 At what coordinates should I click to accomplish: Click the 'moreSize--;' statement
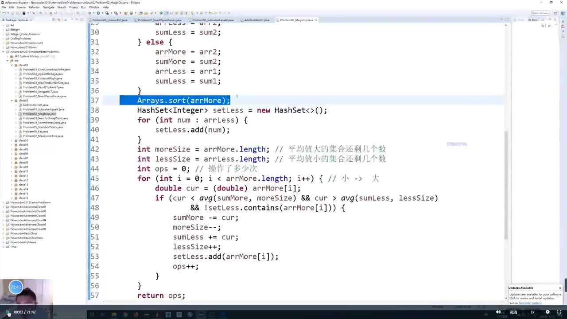pyautogui.click(x=197, y=227)
